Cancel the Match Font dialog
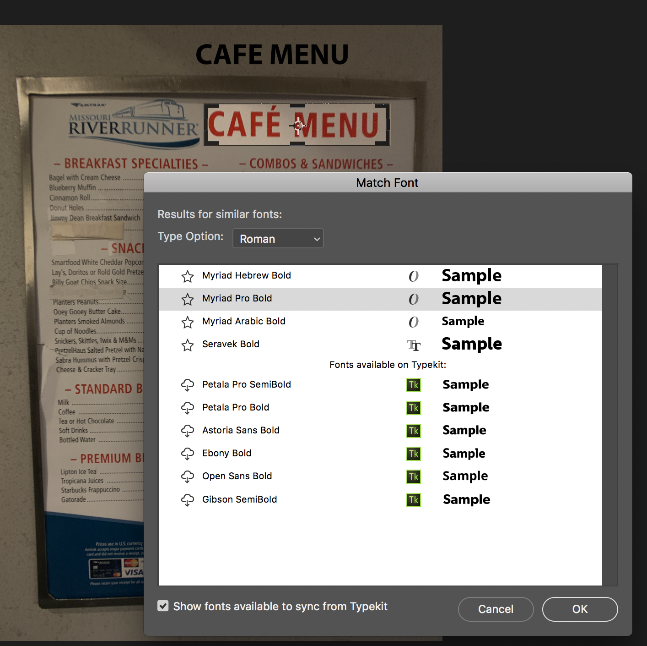Viewport: 647px width, 646px height. 496,609
